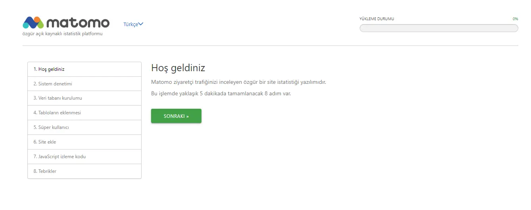Click the sentence starting 'Matomo ziyaretçi trafiğinizi'
The height and width of the screenshot is (210, 531).
pos(238,82)
